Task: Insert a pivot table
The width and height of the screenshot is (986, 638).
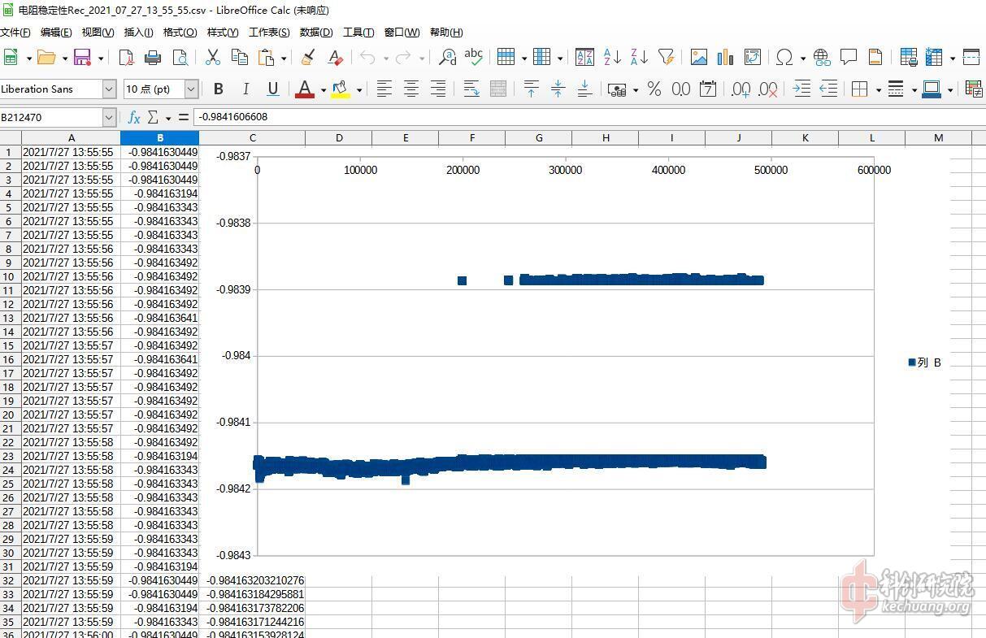Action: pyautogui.click(x=753, y=57)
